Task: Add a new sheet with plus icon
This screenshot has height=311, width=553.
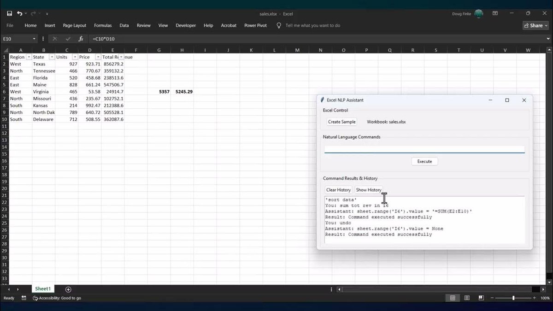Action: coord(68,289)
